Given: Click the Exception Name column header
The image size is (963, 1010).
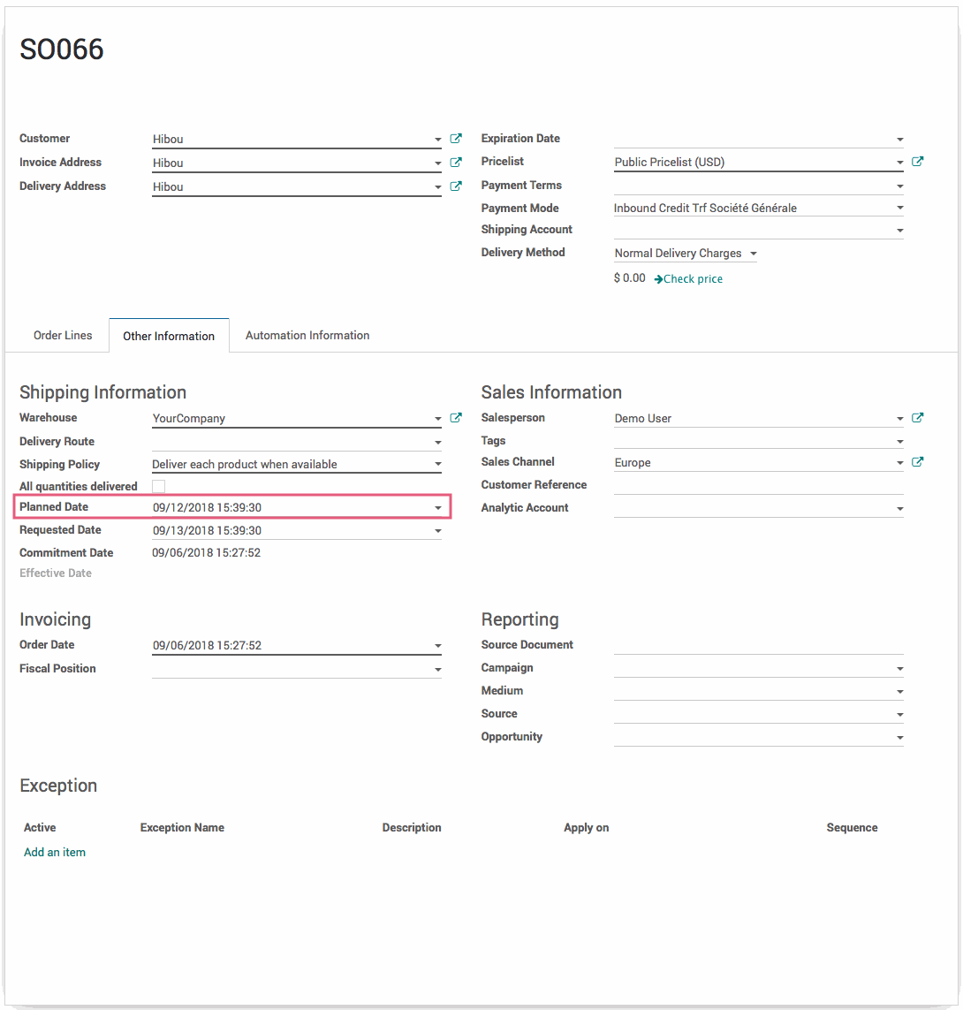Looking at the screenshot, I should (x=182, y=828).
